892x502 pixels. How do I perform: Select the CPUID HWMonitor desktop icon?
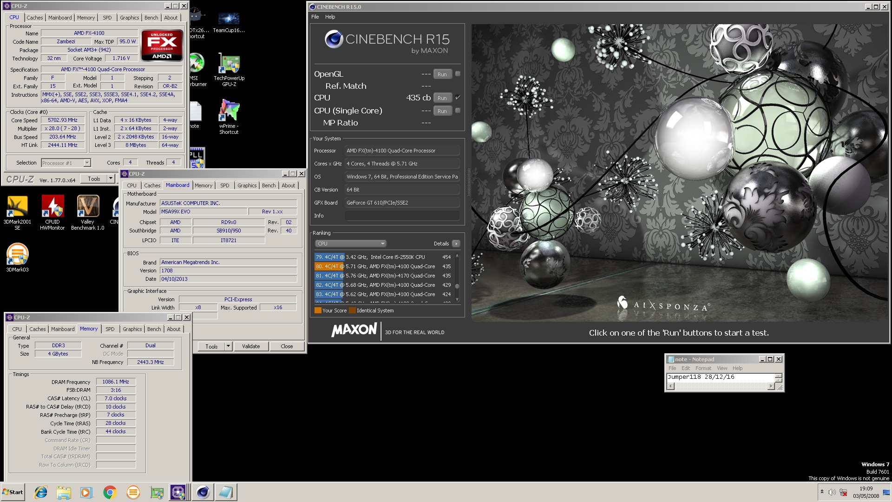(x=52, y=213)
